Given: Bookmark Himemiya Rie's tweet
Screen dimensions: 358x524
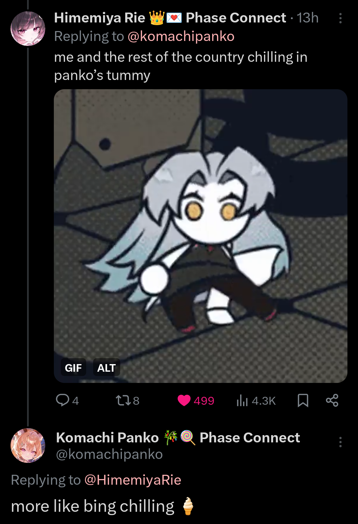Looking at the screenshot, I should (x=303, y=400).
